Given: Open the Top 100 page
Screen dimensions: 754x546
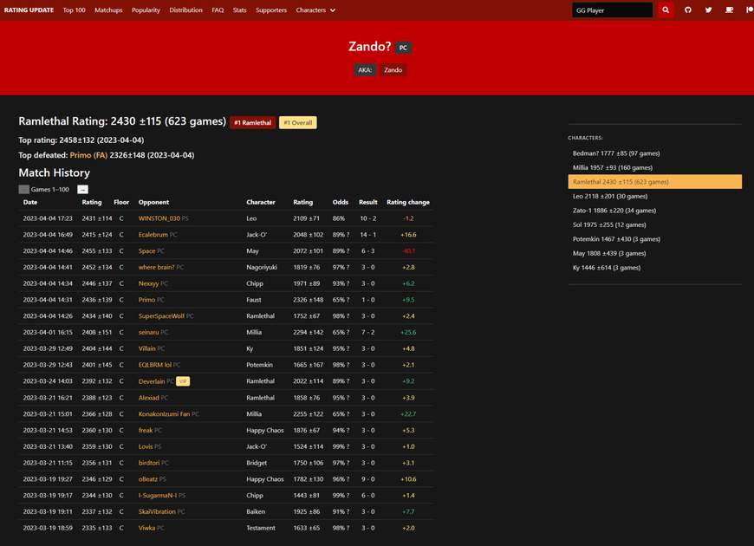Looking at the screenshot, I should point(75,10).
